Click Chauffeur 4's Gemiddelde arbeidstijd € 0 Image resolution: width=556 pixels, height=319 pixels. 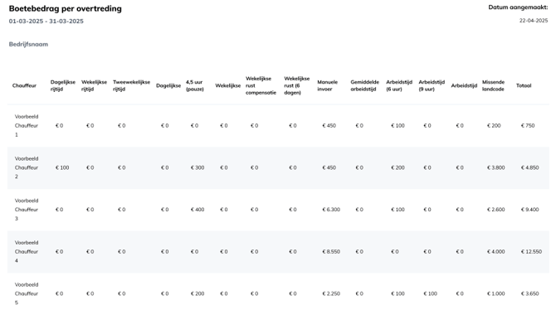click(359, 252)
